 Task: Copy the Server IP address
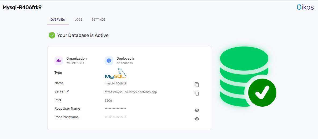click(x=197, y=93)
